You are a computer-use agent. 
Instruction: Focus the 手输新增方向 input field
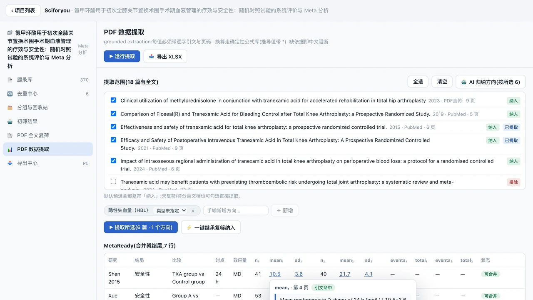236,211
